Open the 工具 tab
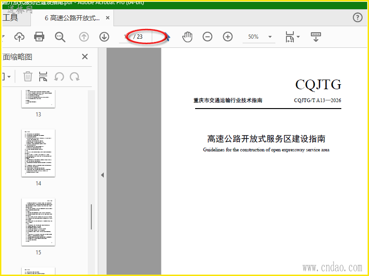Screen dimensions: 369x276 click(10, 17)
